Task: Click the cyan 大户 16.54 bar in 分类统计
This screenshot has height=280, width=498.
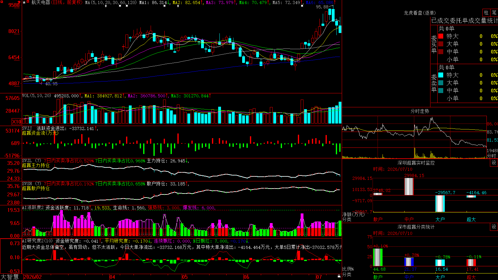Action: [440, 263]
